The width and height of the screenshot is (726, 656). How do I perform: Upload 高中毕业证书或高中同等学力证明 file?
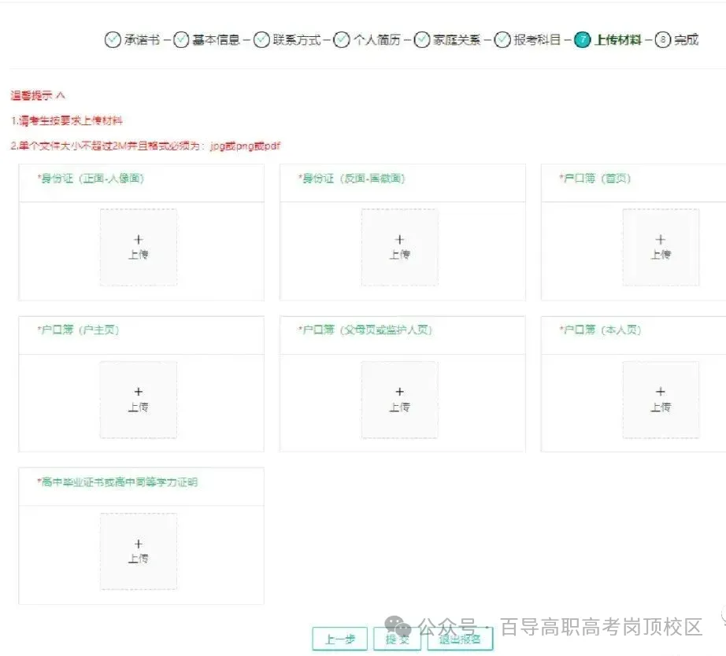pos(139,551)
